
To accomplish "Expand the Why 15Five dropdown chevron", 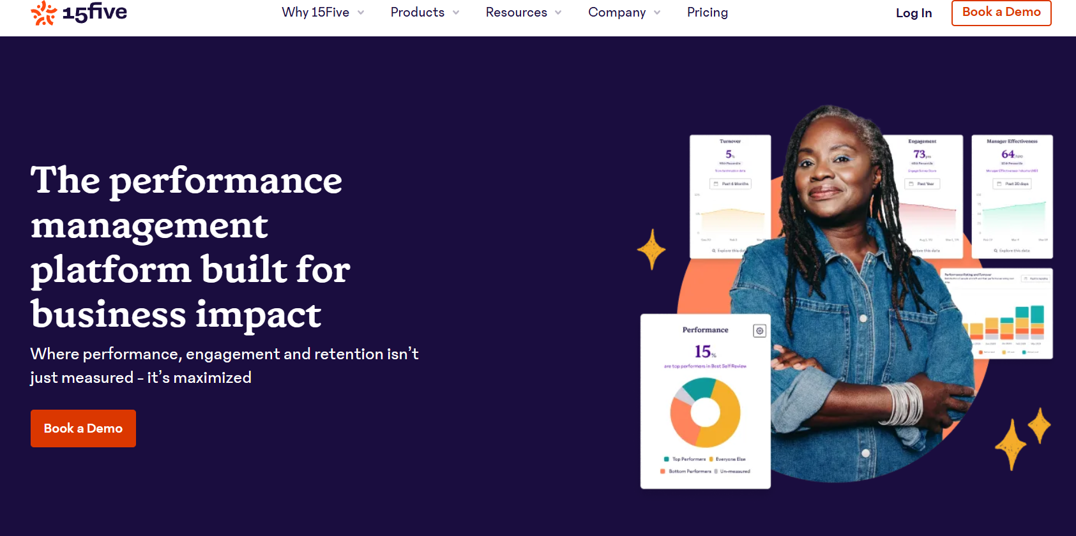I will 361,13.
